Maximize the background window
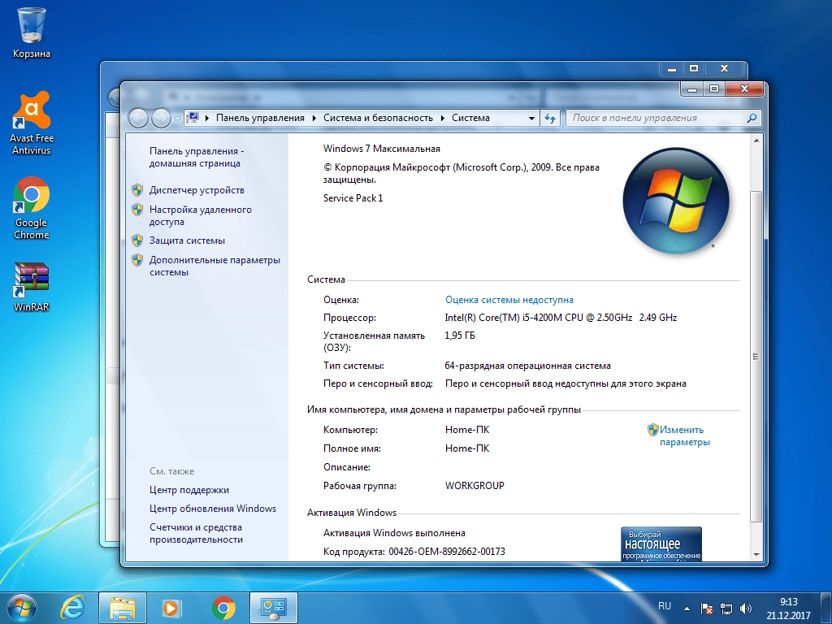 (694, 68)
